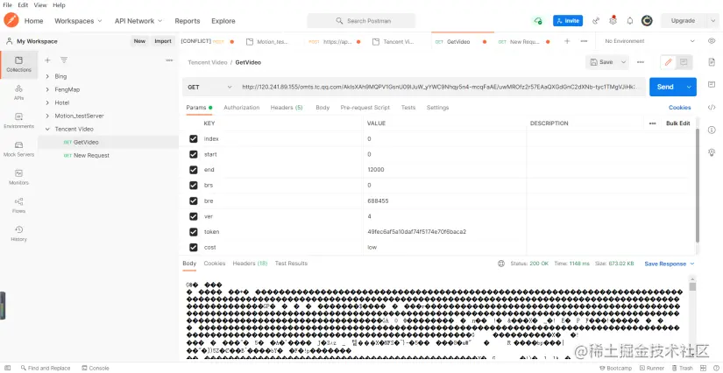This screenshot has height=373, width=723.
Task: Click the plus icon to create collection
Action: [47, 60]
